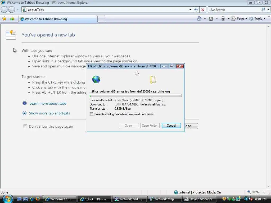Switch to Device Manager taskbar item
This screenshot has height=203, width=271.
tap(199, 199)
